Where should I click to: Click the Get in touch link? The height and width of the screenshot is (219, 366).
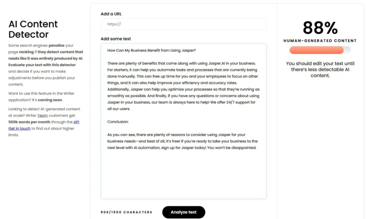(x=19, y=128)
